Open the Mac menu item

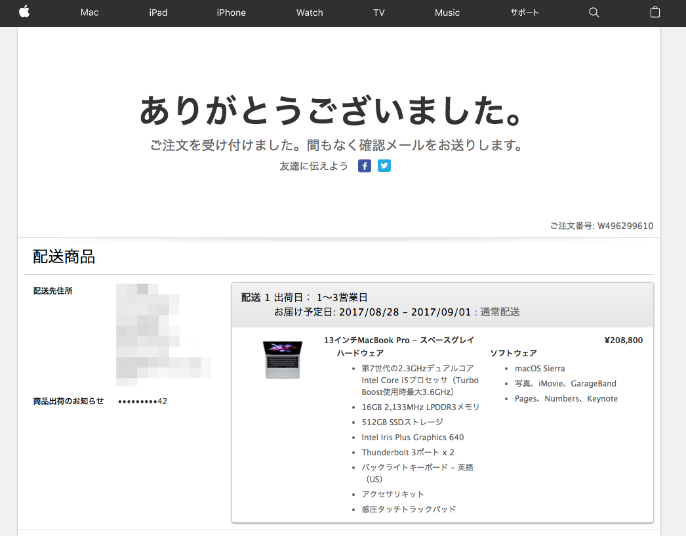pos(89,12)
